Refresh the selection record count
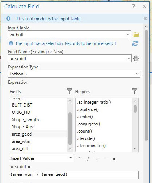The width and height of the screenshot is (152, 183). click(x=135, y=43)
